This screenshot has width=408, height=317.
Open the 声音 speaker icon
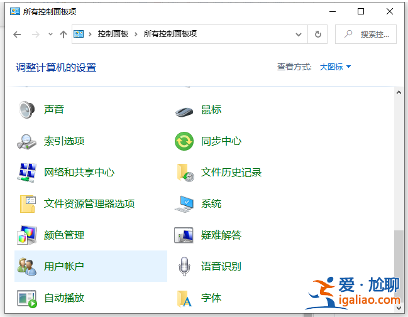tap(26, 110)
